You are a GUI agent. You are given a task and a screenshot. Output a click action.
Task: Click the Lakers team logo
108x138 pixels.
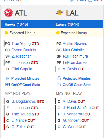coord(60,13)
